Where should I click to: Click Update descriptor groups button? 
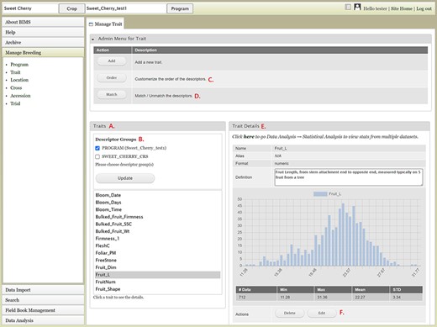tap(125, 178)
